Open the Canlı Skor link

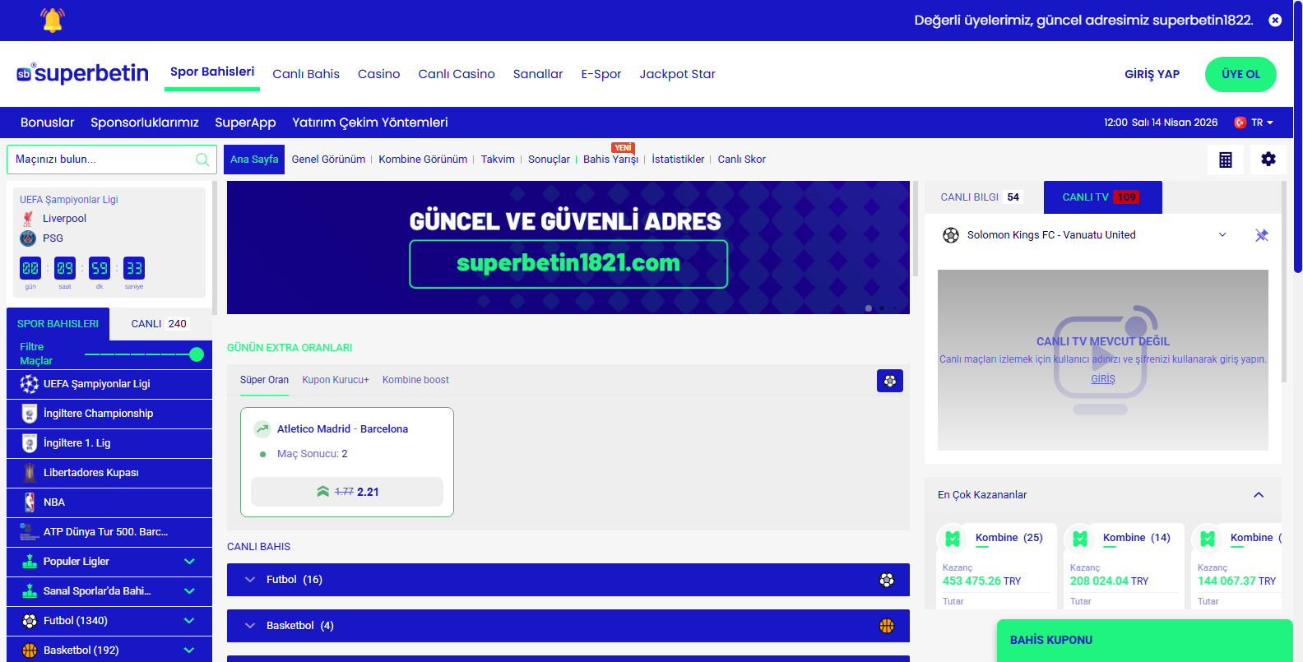tap(741, 160)
